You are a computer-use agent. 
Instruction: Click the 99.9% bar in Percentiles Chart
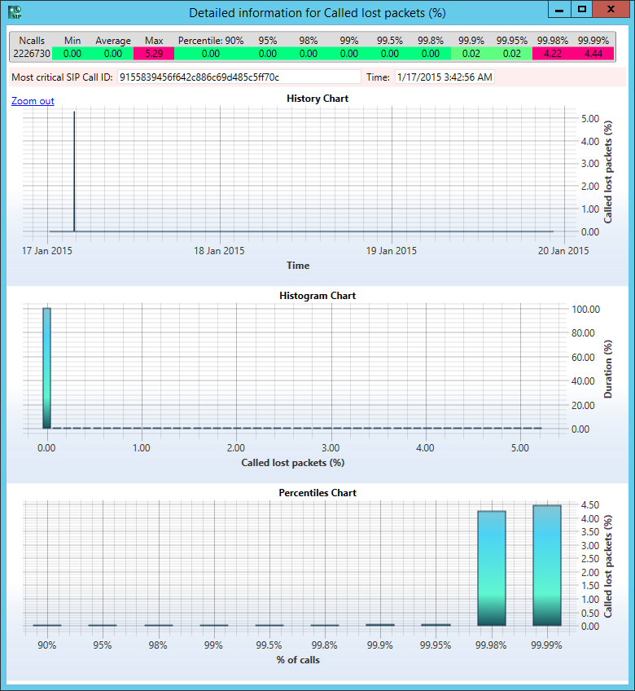(x=380, y=624)
